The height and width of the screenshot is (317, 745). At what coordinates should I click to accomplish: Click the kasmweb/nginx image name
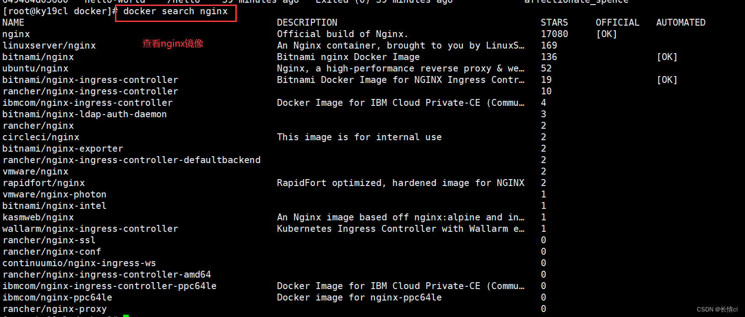pyautogui.click(x=38, y=217)
